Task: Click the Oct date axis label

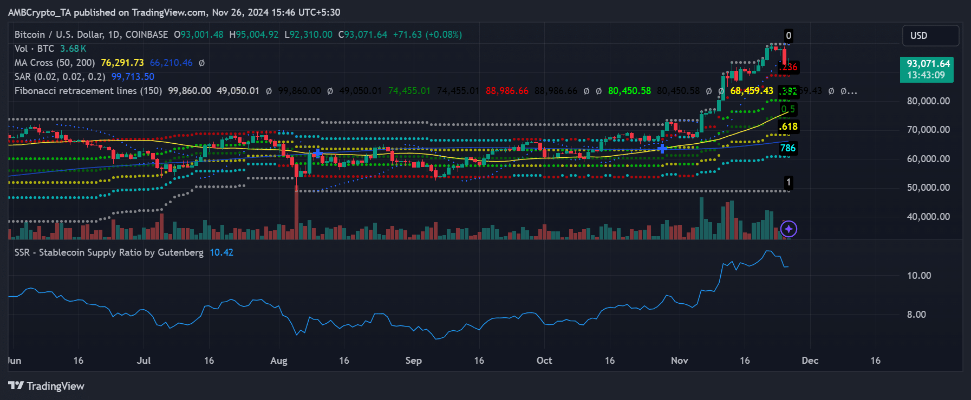Action: point(544,361)
